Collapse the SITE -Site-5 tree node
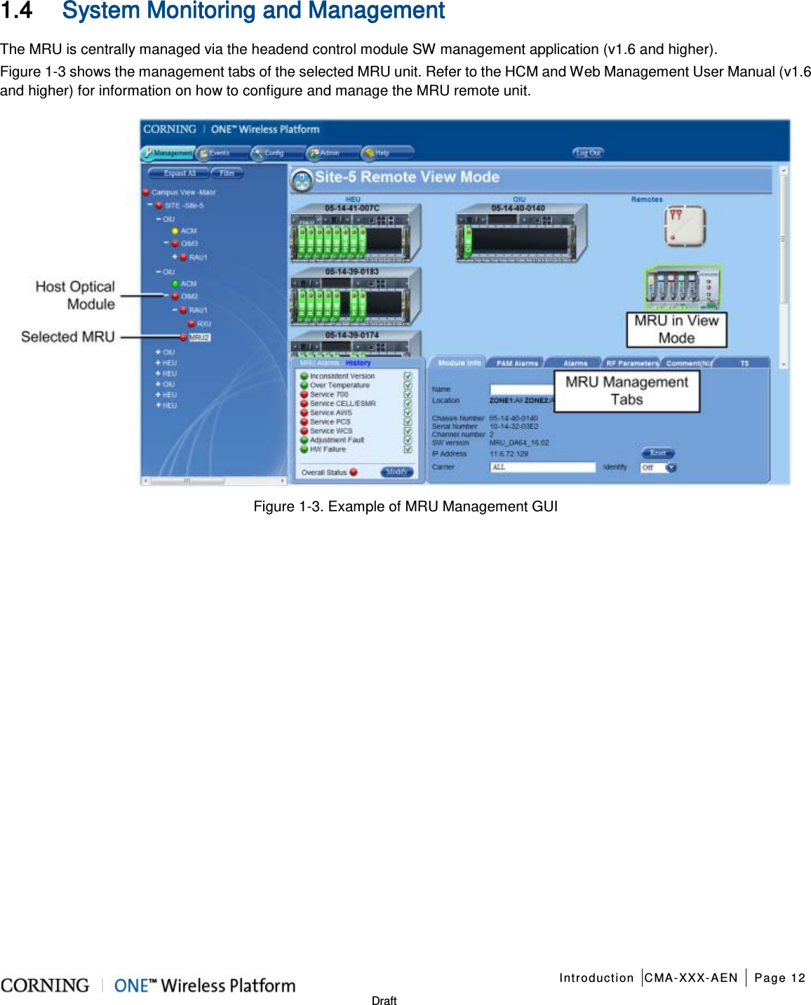 (150, 205)
